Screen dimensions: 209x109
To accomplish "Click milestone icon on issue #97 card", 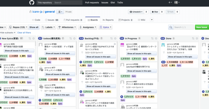I will point(123,87).
